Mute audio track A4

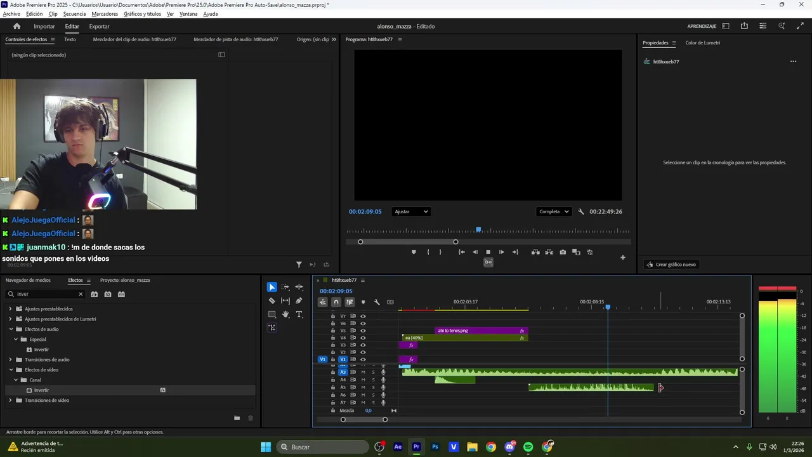pyautogui.click(x=363, y=380)
